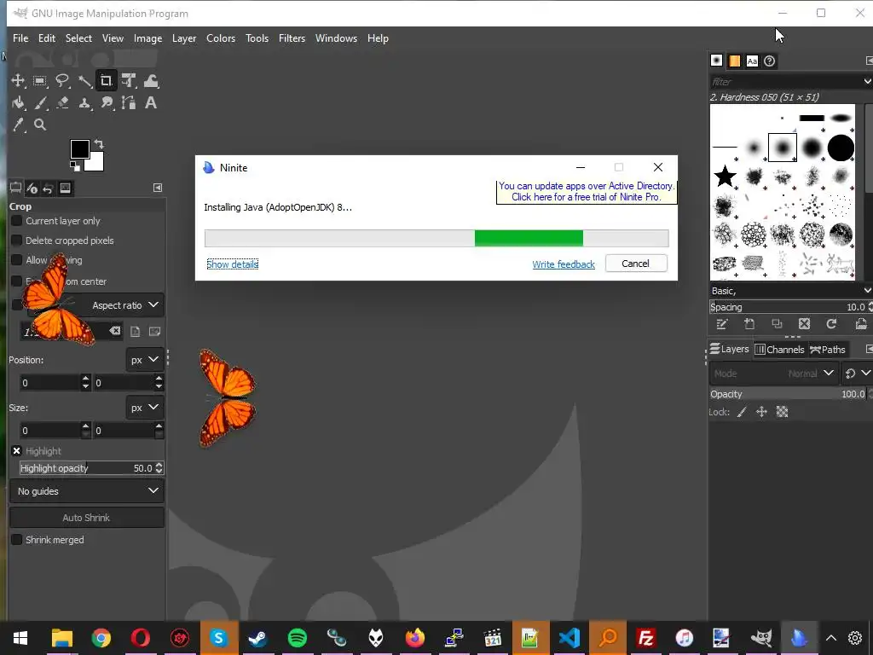The image size is (873, 655).
Task: Open the Filters menu
Action: (292, 38)
